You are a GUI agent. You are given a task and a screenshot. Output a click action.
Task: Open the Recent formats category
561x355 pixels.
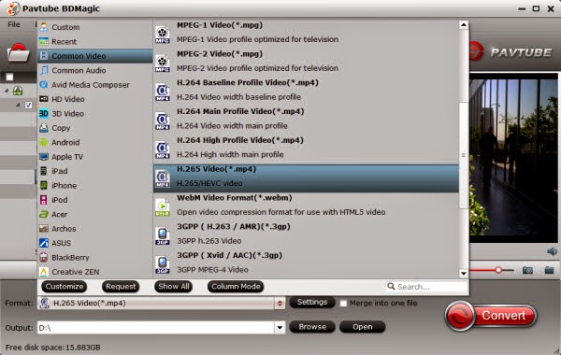(x=94, y=41)
